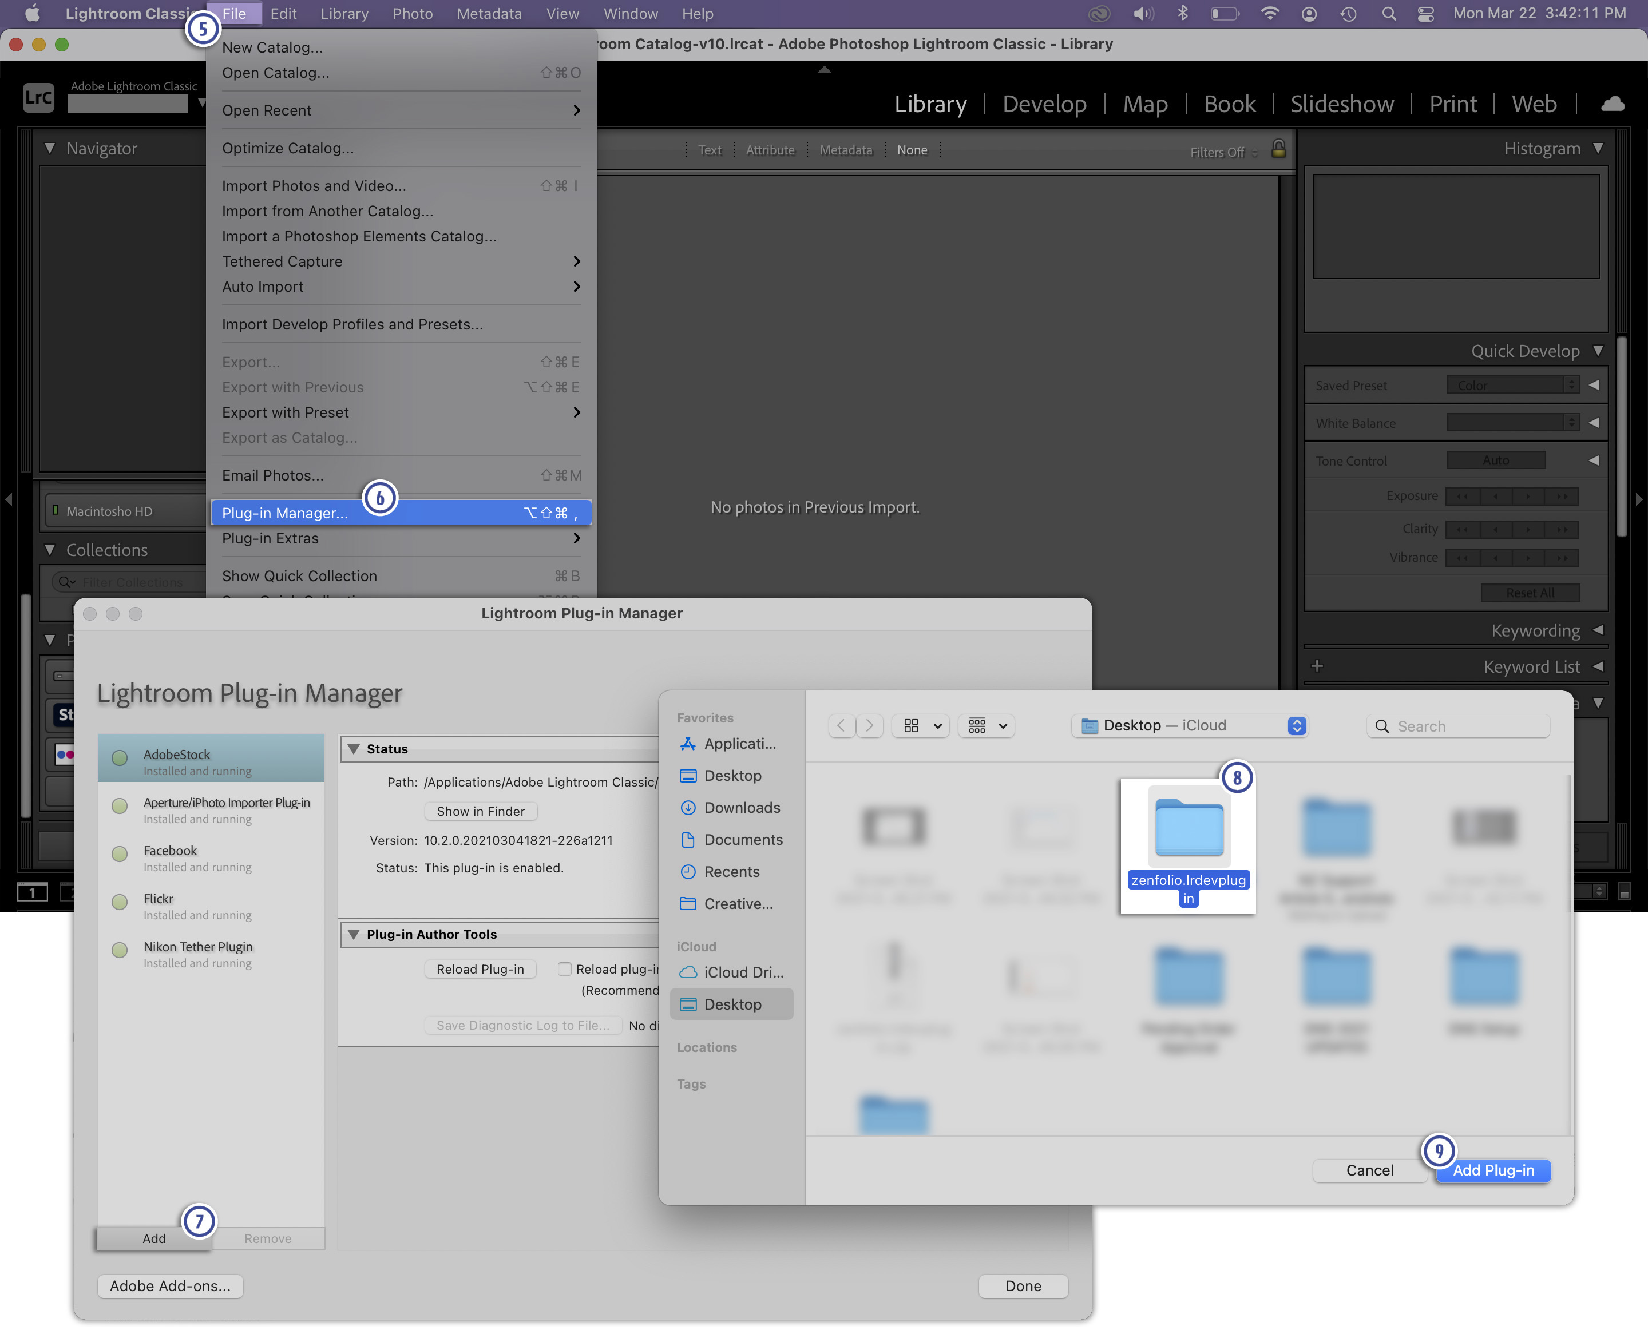The height and width of the screenshot is (1342, 1648).
Task: Click the Lrc identity plate logo
Action: tap(38, 97)
